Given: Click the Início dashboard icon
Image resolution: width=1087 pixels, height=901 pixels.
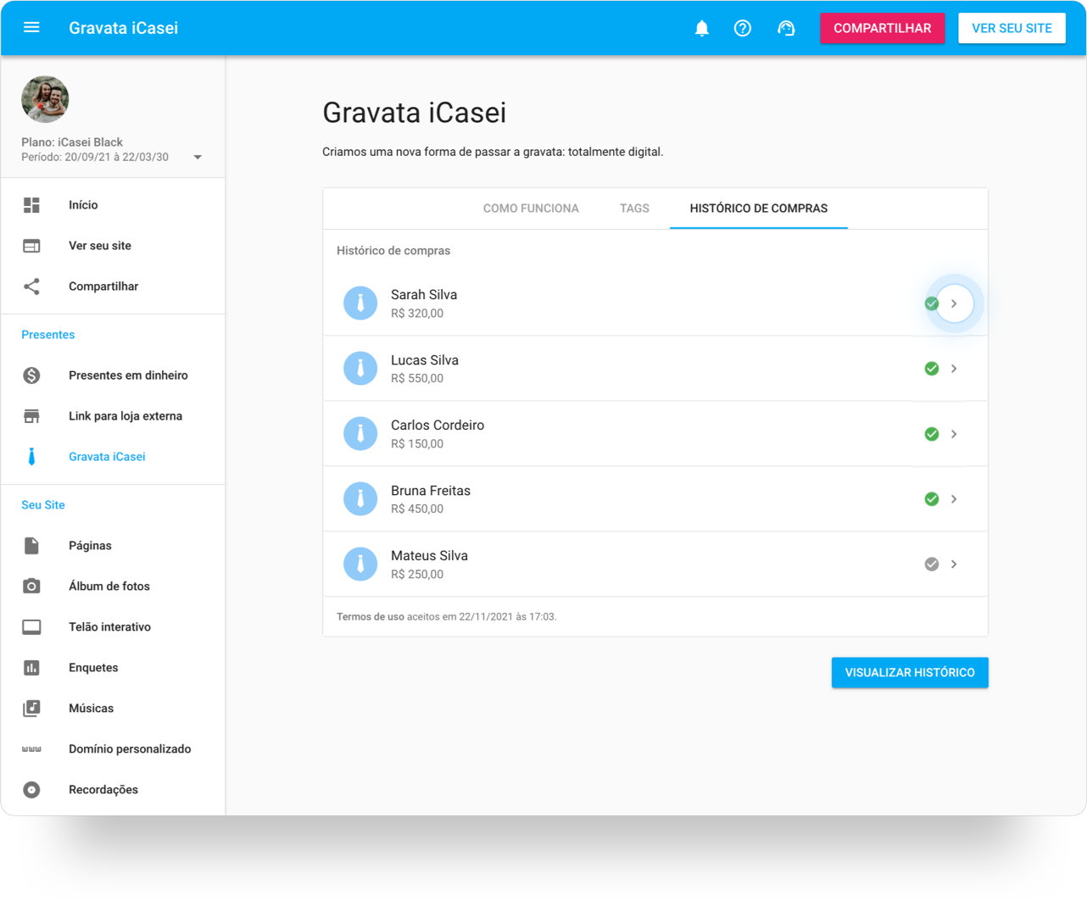Looking at the screenshot, I should pos(31,205).
